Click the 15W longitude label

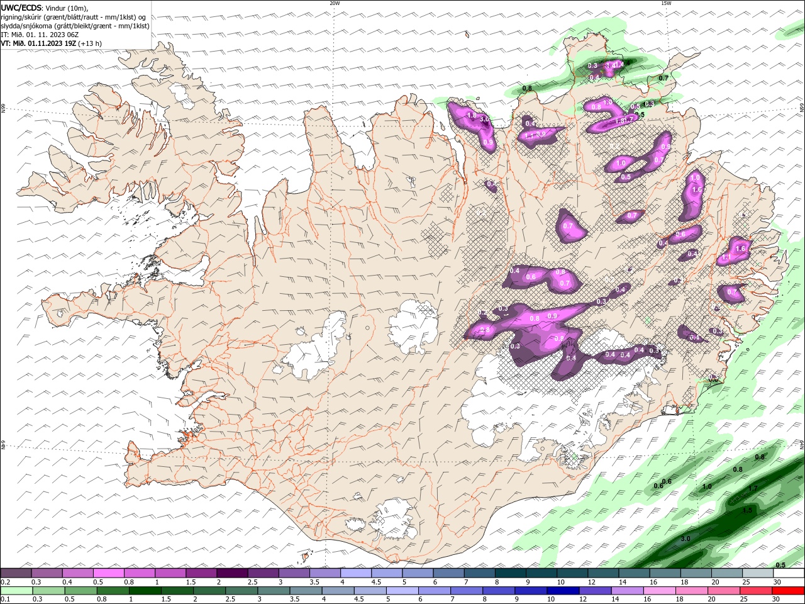click(666, 3)
